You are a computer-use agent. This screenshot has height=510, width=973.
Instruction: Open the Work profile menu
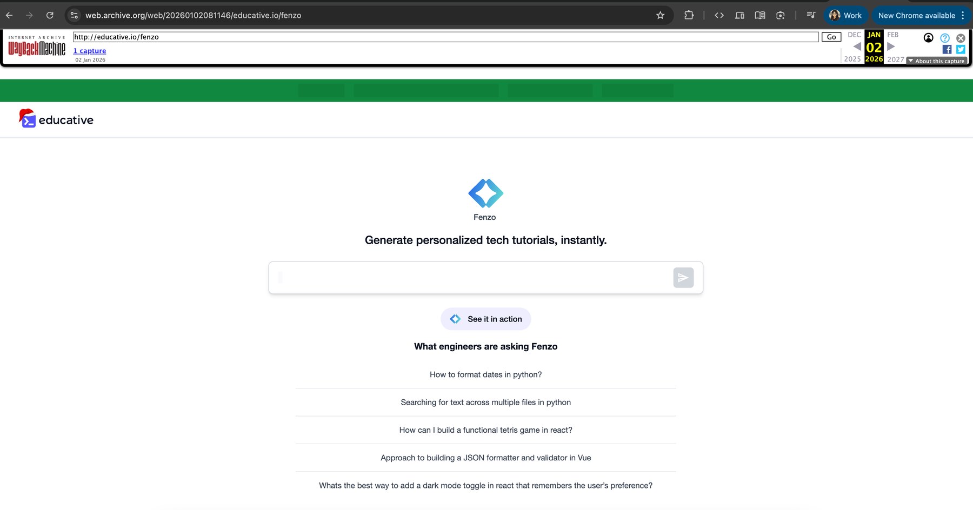coord(845,15)
